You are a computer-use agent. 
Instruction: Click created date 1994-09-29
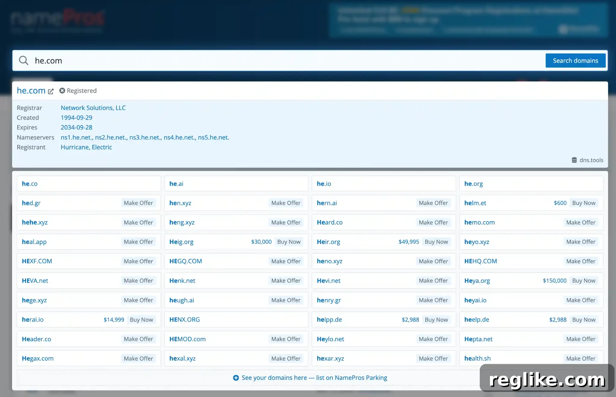76,118
